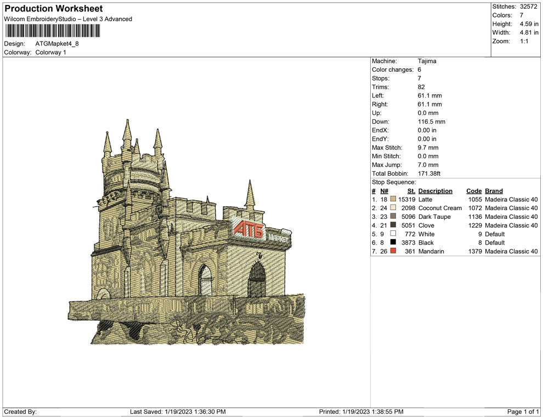
Task: Click the Description column header
Action: [435, 191]
